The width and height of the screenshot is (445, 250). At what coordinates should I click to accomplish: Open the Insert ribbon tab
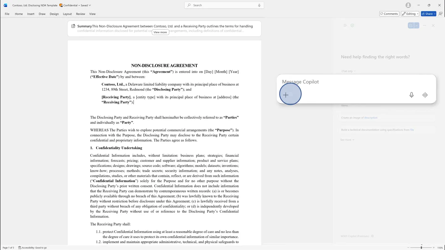pyautogui.click(x=31, y=14)
